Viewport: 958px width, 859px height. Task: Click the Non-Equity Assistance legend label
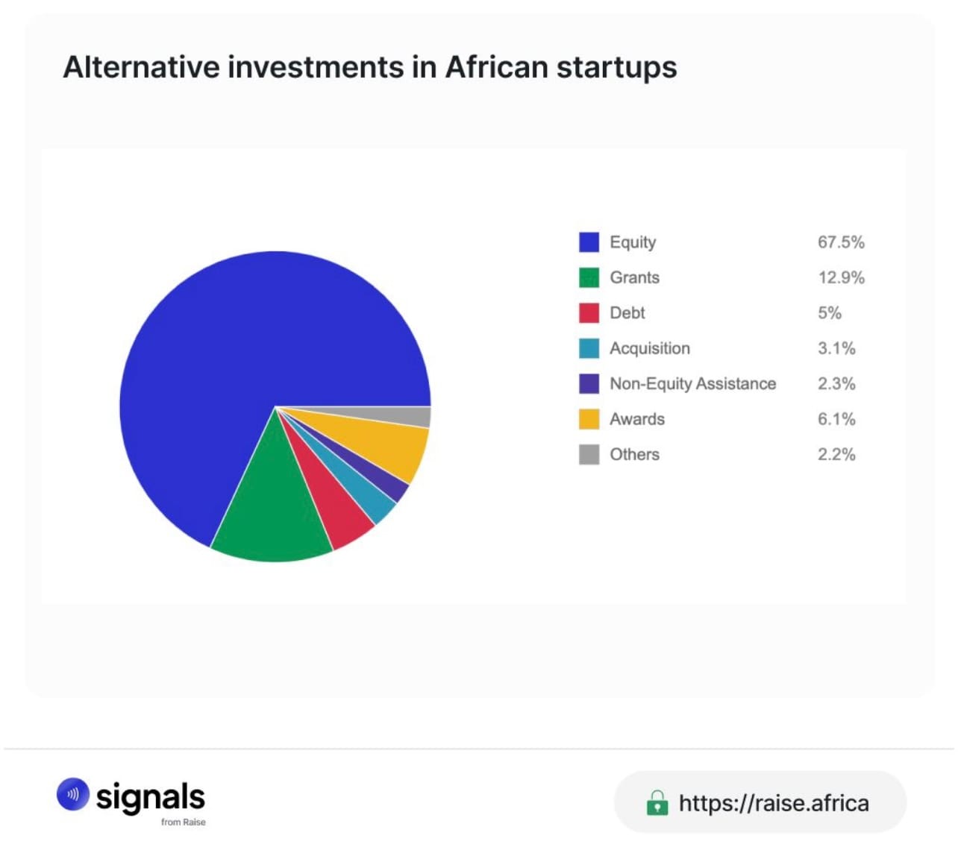tap(692, 383)
